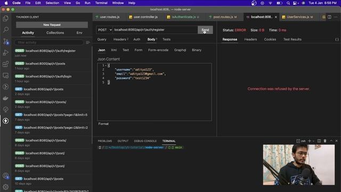Open the Manage gear icon
Image resolution: width=341 pixels, height=192 pixels.
tap(6, 187)
